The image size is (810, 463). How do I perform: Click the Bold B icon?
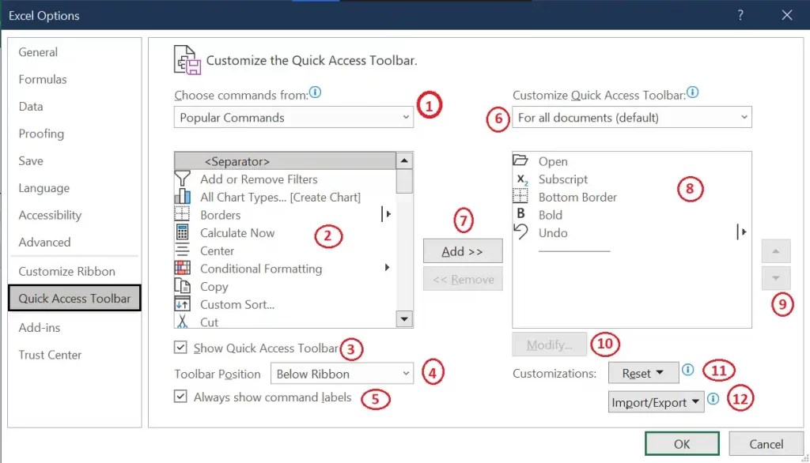(520, 213)
